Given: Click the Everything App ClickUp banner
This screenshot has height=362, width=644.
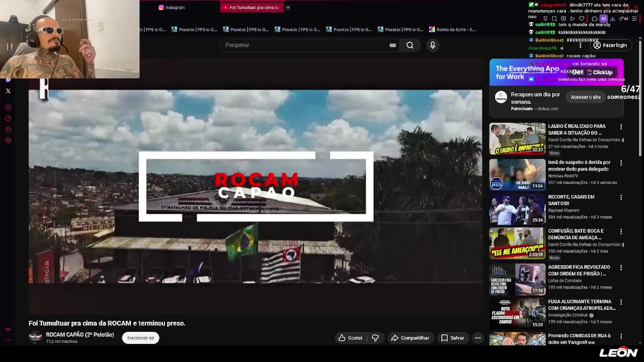Looking at the screenshot, I should [556, 72].
